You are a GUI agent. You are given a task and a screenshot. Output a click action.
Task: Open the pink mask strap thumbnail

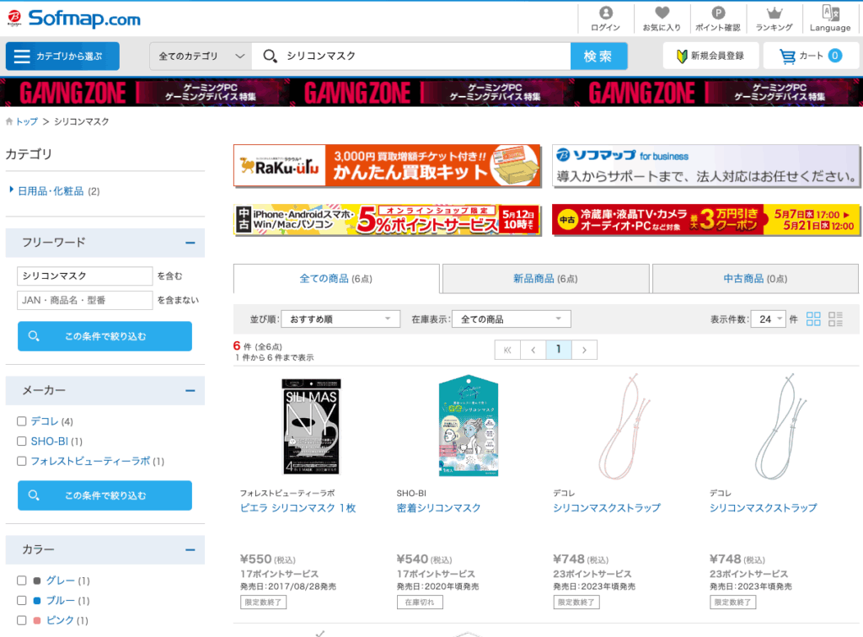(x=624, y=426)
